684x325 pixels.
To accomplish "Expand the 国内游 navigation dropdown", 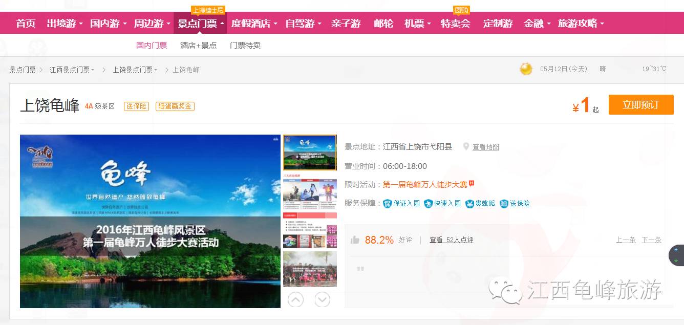I will pyautogui.click(x=108, y=24).
